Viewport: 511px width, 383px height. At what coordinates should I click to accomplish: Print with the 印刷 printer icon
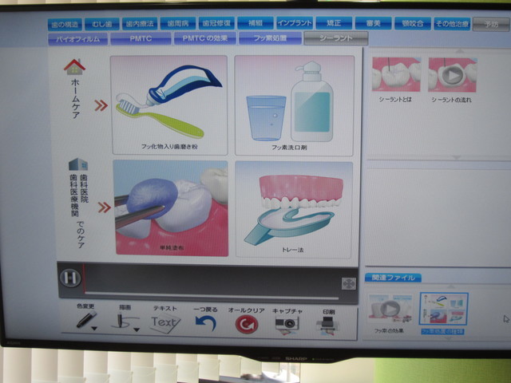[328, 326]
